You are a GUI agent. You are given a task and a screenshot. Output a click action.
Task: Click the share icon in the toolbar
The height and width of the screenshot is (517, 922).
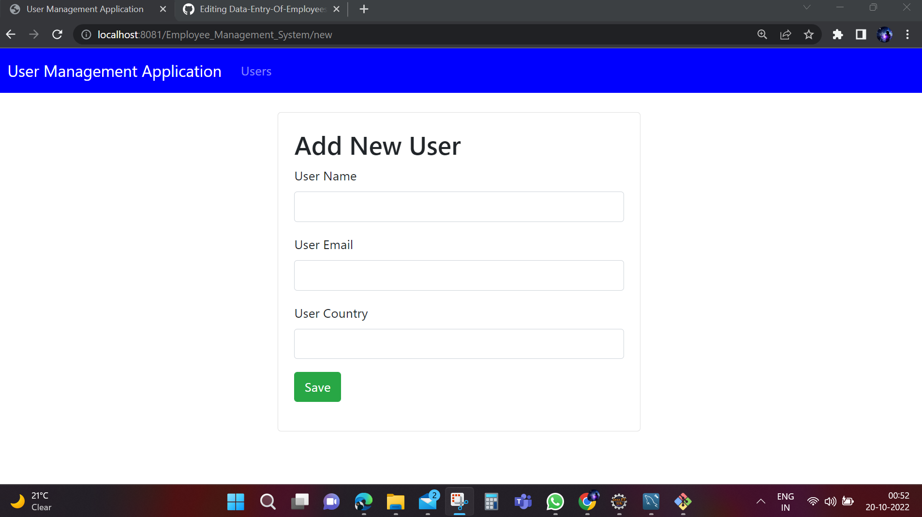coord(786,34)
